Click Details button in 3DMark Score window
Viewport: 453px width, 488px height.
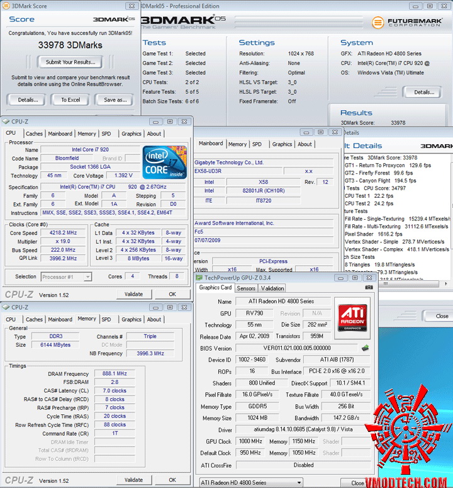pyautogui.click(x=28, y=100)
